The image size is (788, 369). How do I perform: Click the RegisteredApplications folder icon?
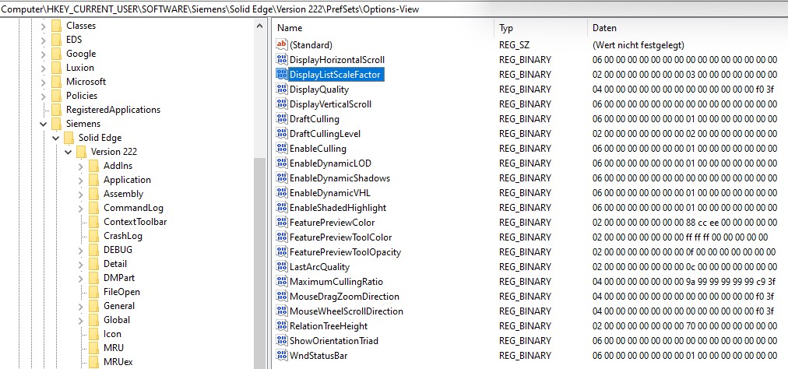tap(56, 110)
